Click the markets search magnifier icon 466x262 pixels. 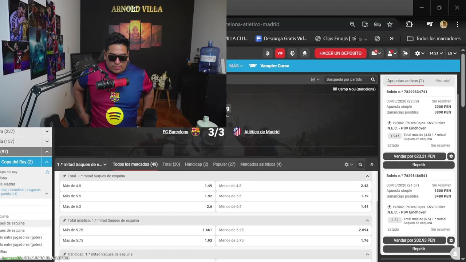(x=360, y=164)
